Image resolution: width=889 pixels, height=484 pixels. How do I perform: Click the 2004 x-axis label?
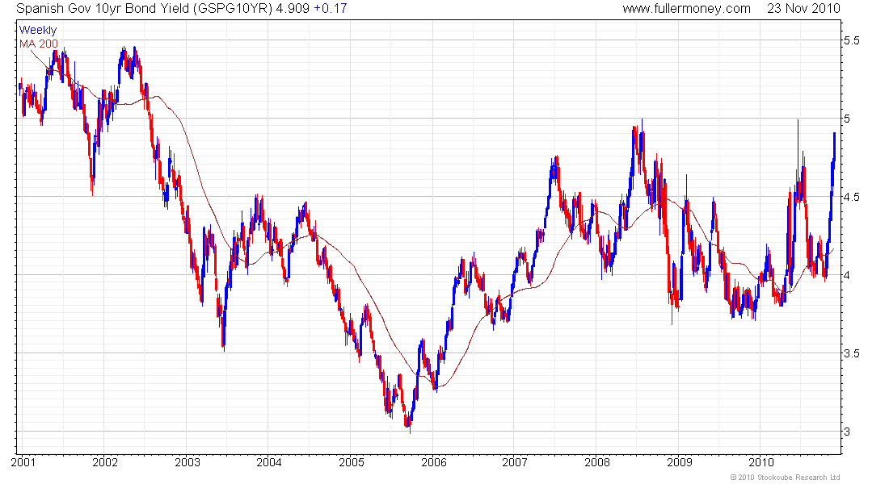[269, 462]
